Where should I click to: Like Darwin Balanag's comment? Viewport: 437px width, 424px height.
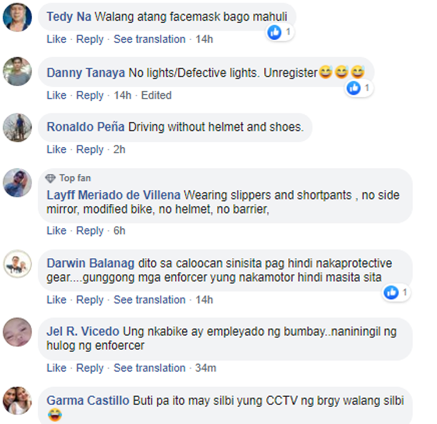(57, 300)
